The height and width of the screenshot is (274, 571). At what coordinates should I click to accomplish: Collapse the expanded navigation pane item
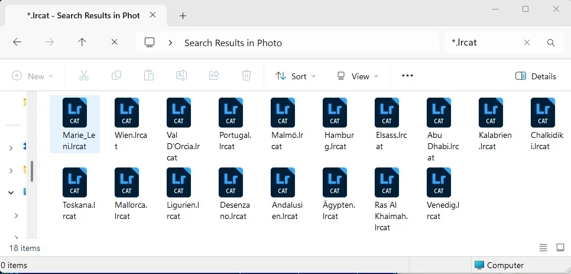[x=11, y=192]
